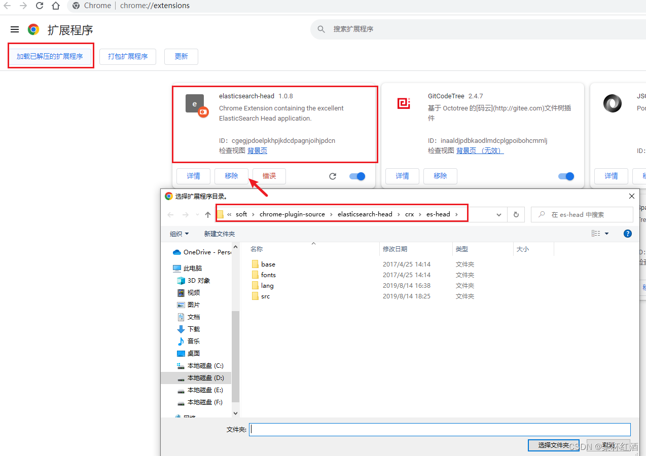This screenshot has height=456, width=646.
Task: Open the view options dropdown arrow
Action: click(x=607, y=234)
